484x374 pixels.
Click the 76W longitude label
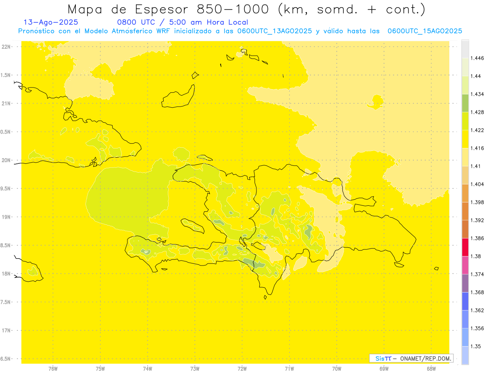53,368
